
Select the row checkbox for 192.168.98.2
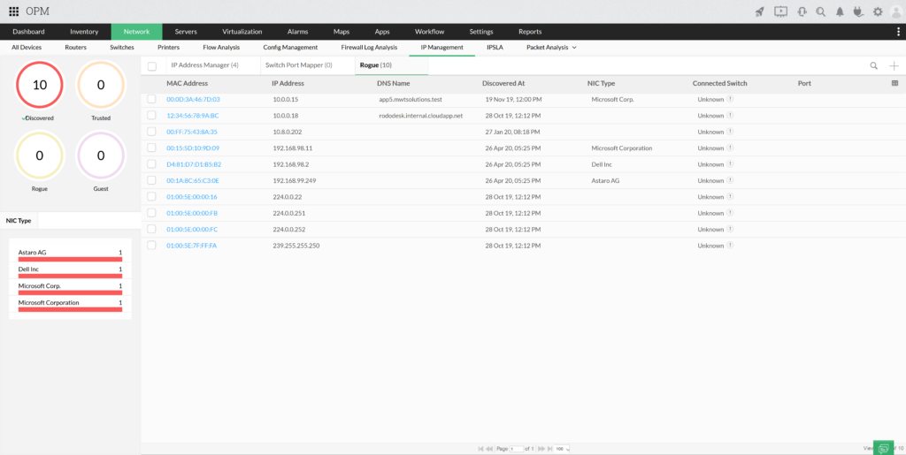(x=151, y=164)
